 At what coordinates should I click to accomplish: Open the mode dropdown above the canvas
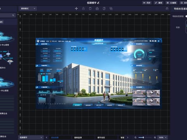coord(28,9)
